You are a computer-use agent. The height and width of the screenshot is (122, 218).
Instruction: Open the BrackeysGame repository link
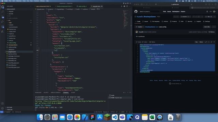pos(150,17)
